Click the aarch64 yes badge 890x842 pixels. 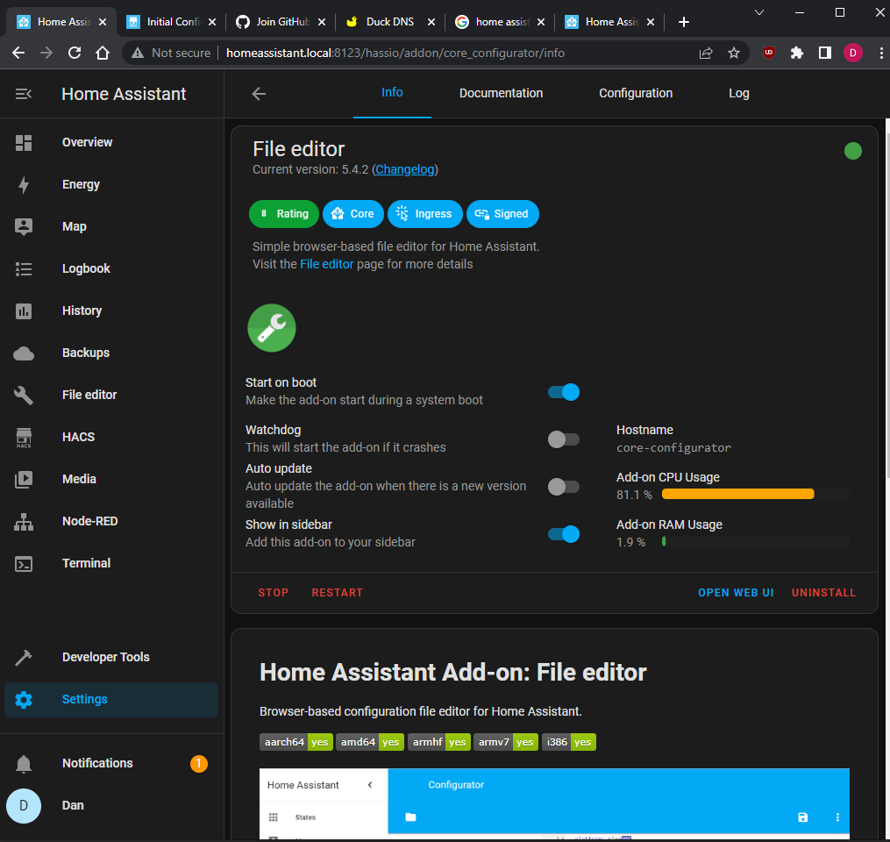point(296,742)
